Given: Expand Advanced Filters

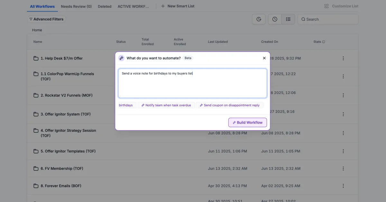Looking at the screenshot, I should [46, 19].
